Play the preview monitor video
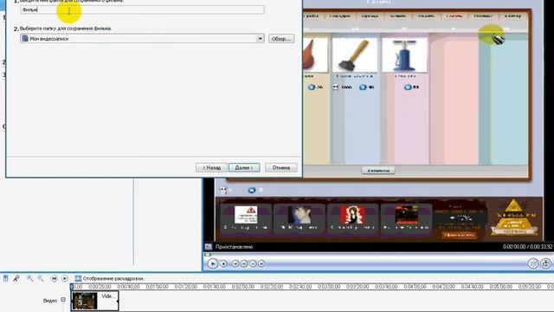This screenshot has width=554, height=312. (212, 263)
